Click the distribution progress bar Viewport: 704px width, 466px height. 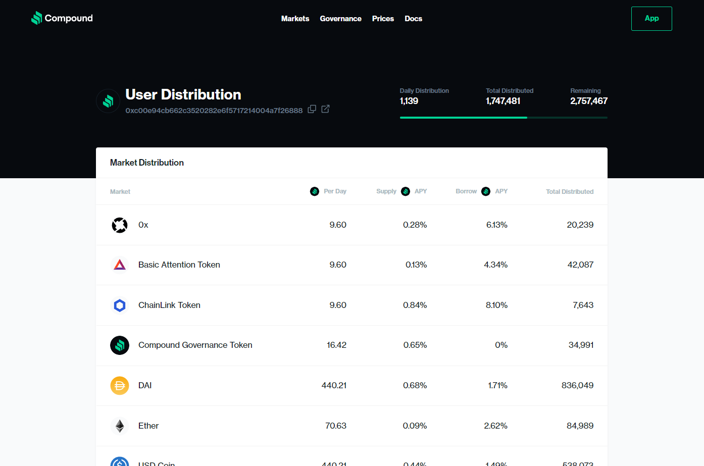[503, 118]
